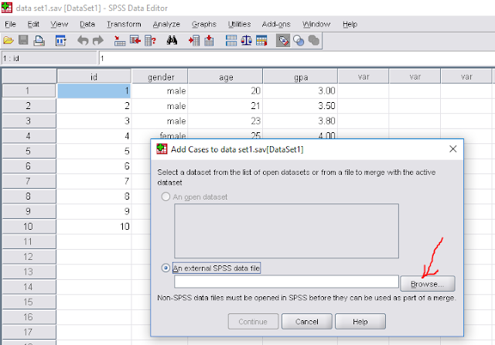Open the Add-ons menu
The image size is (495, 345).
276,24
